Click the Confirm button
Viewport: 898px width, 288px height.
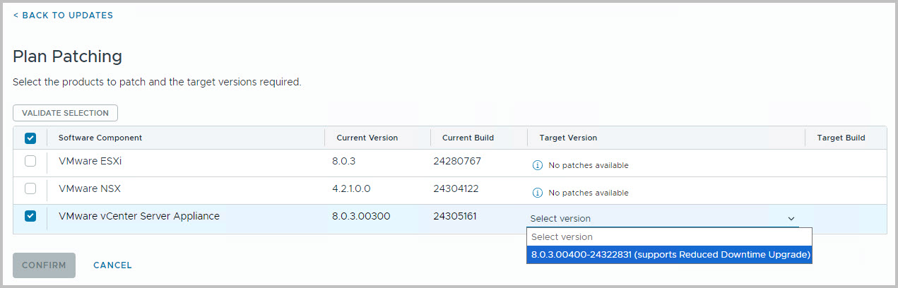[x=44, y=265]
